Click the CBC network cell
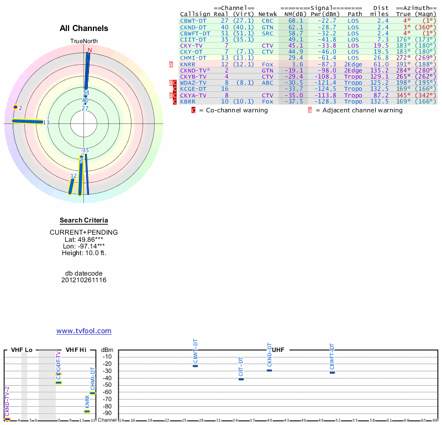 pos(267,20)
